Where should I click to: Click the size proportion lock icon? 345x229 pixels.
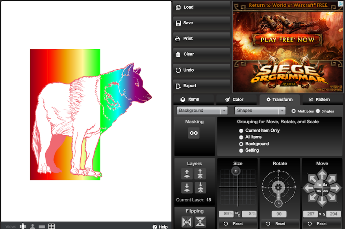point(237,214)
